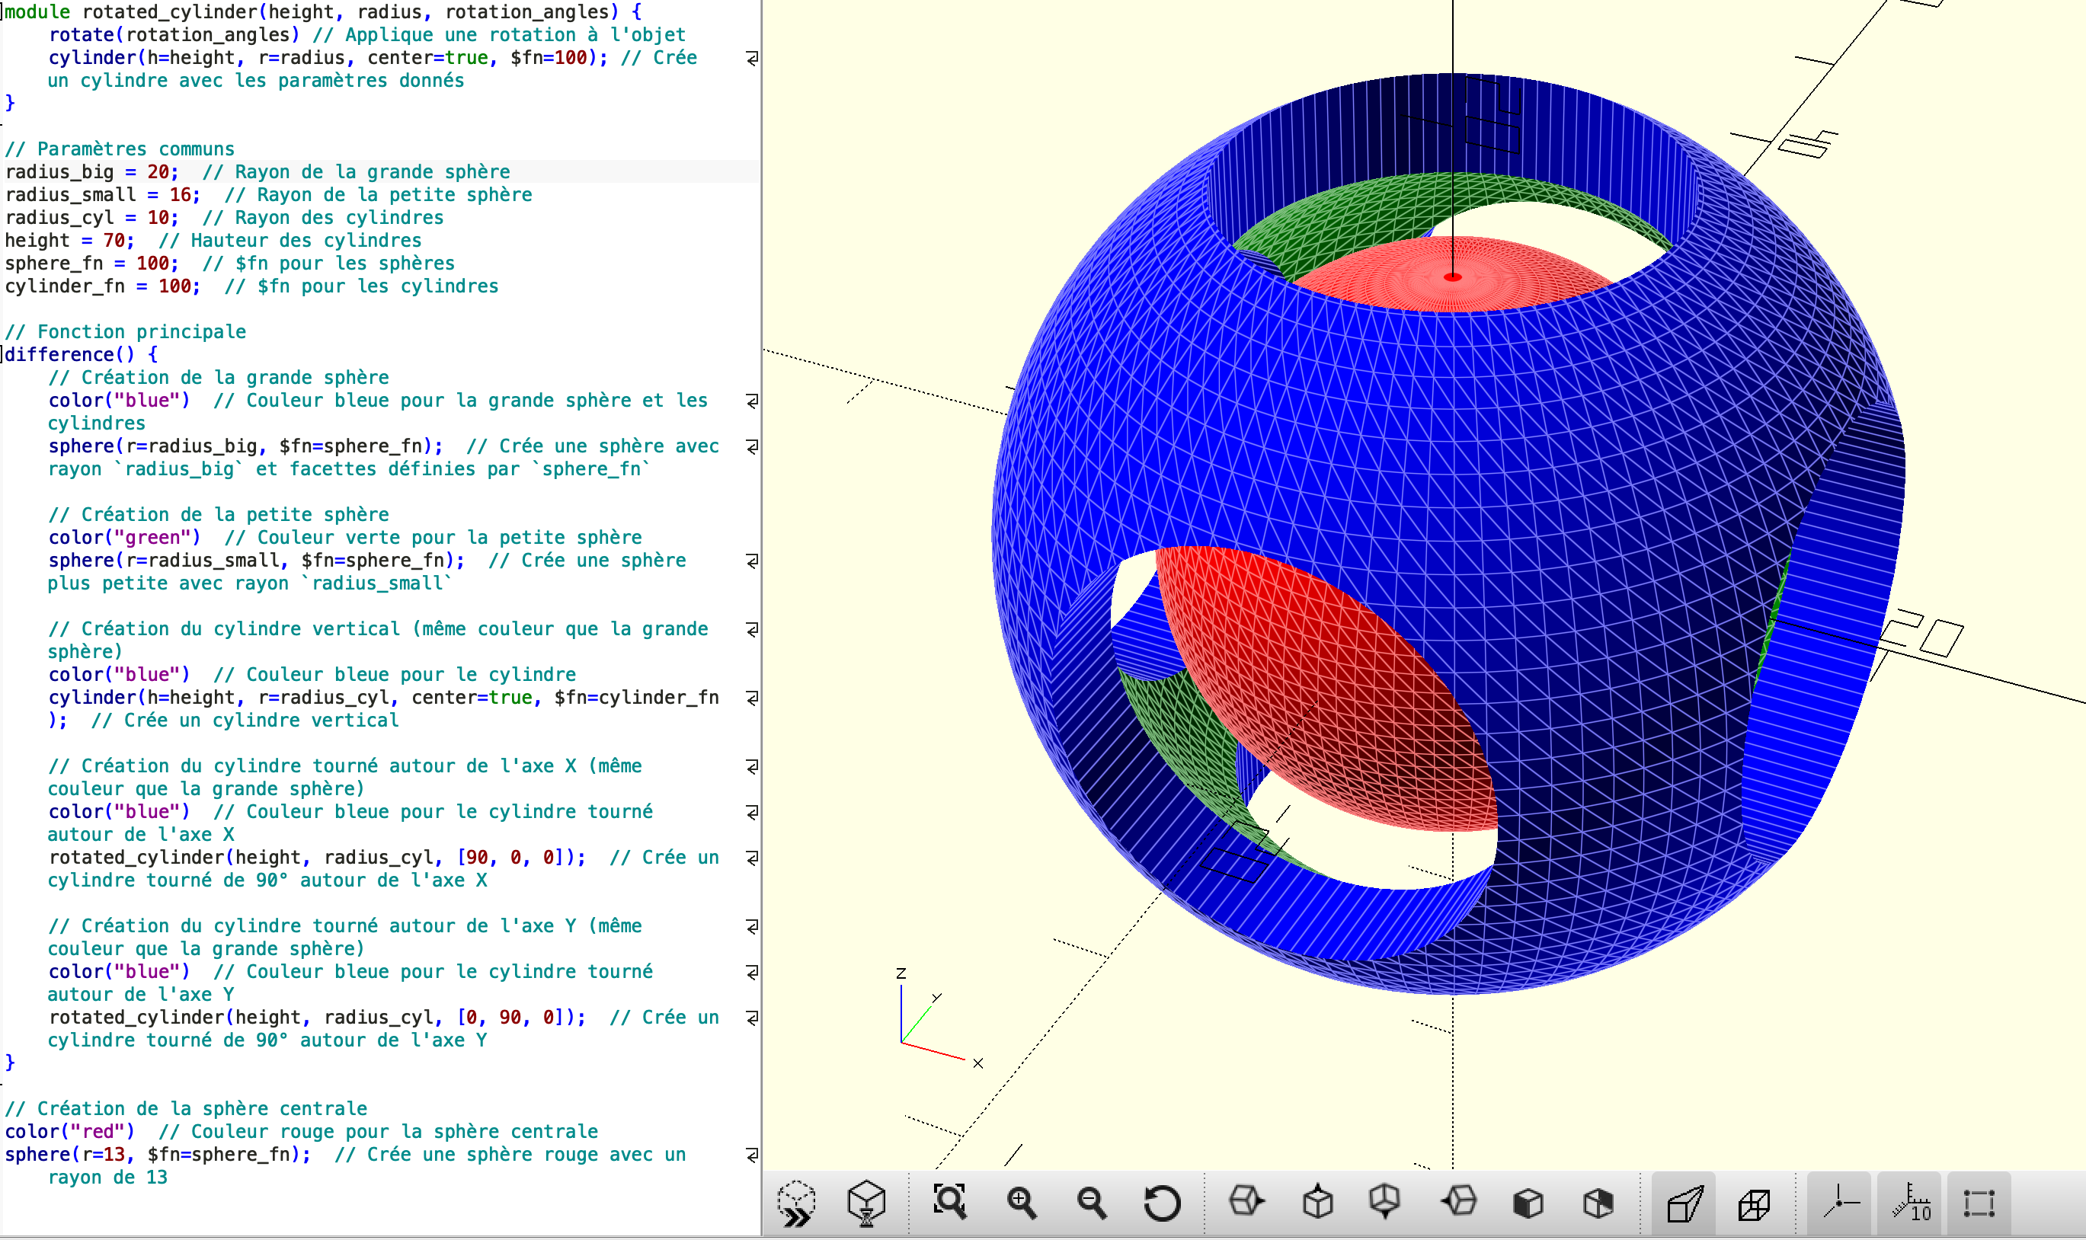Start a full Render with the hourglass cube icon
Viewport: 2086px width, 1240px height.
tap(865, 1203)
